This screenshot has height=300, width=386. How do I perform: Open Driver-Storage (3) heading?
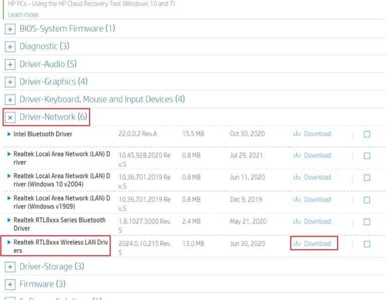pos(52,266)
